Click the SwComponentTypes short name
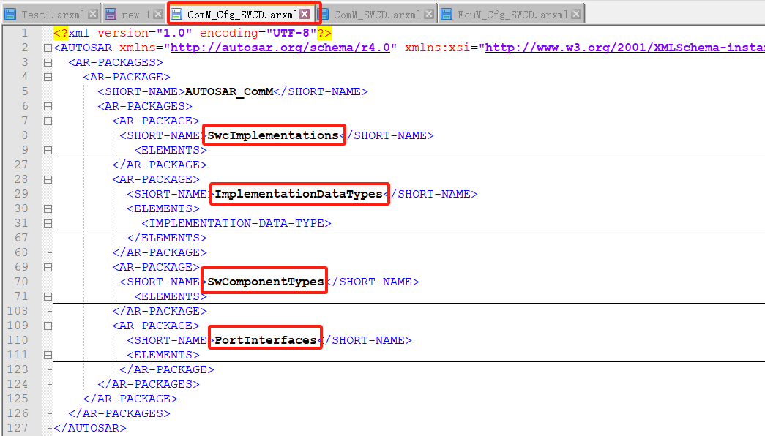Screen dimensions: 765x436 click(266, 282)
